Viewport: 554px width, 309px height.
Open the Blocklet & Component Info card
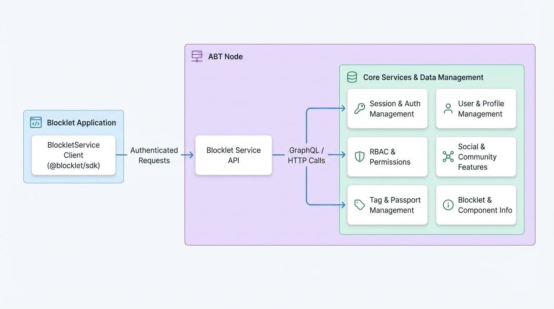click(476, 205)
